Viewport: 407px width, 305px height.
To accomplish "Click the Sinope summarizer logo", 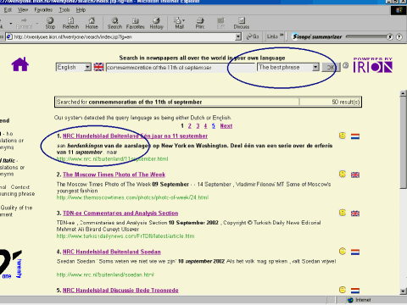I will [317, 36].
